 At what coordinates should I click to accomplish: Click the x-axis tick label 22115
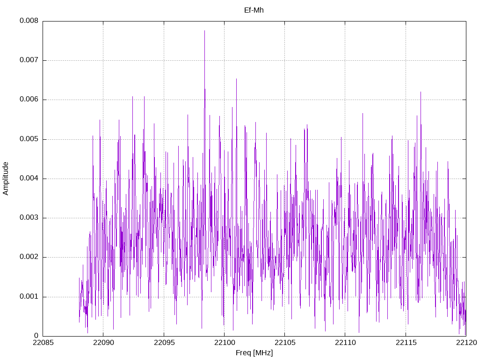(x=406, y=343)
